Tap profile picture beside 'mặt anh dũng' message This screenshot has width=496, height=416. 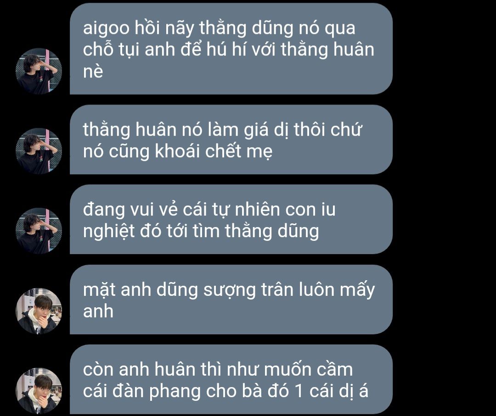[x=39, y=311]
